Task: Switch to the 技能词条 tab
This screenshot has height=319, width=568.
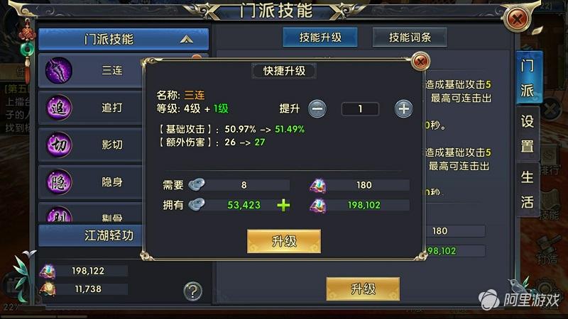Action: tap(410, 38)
